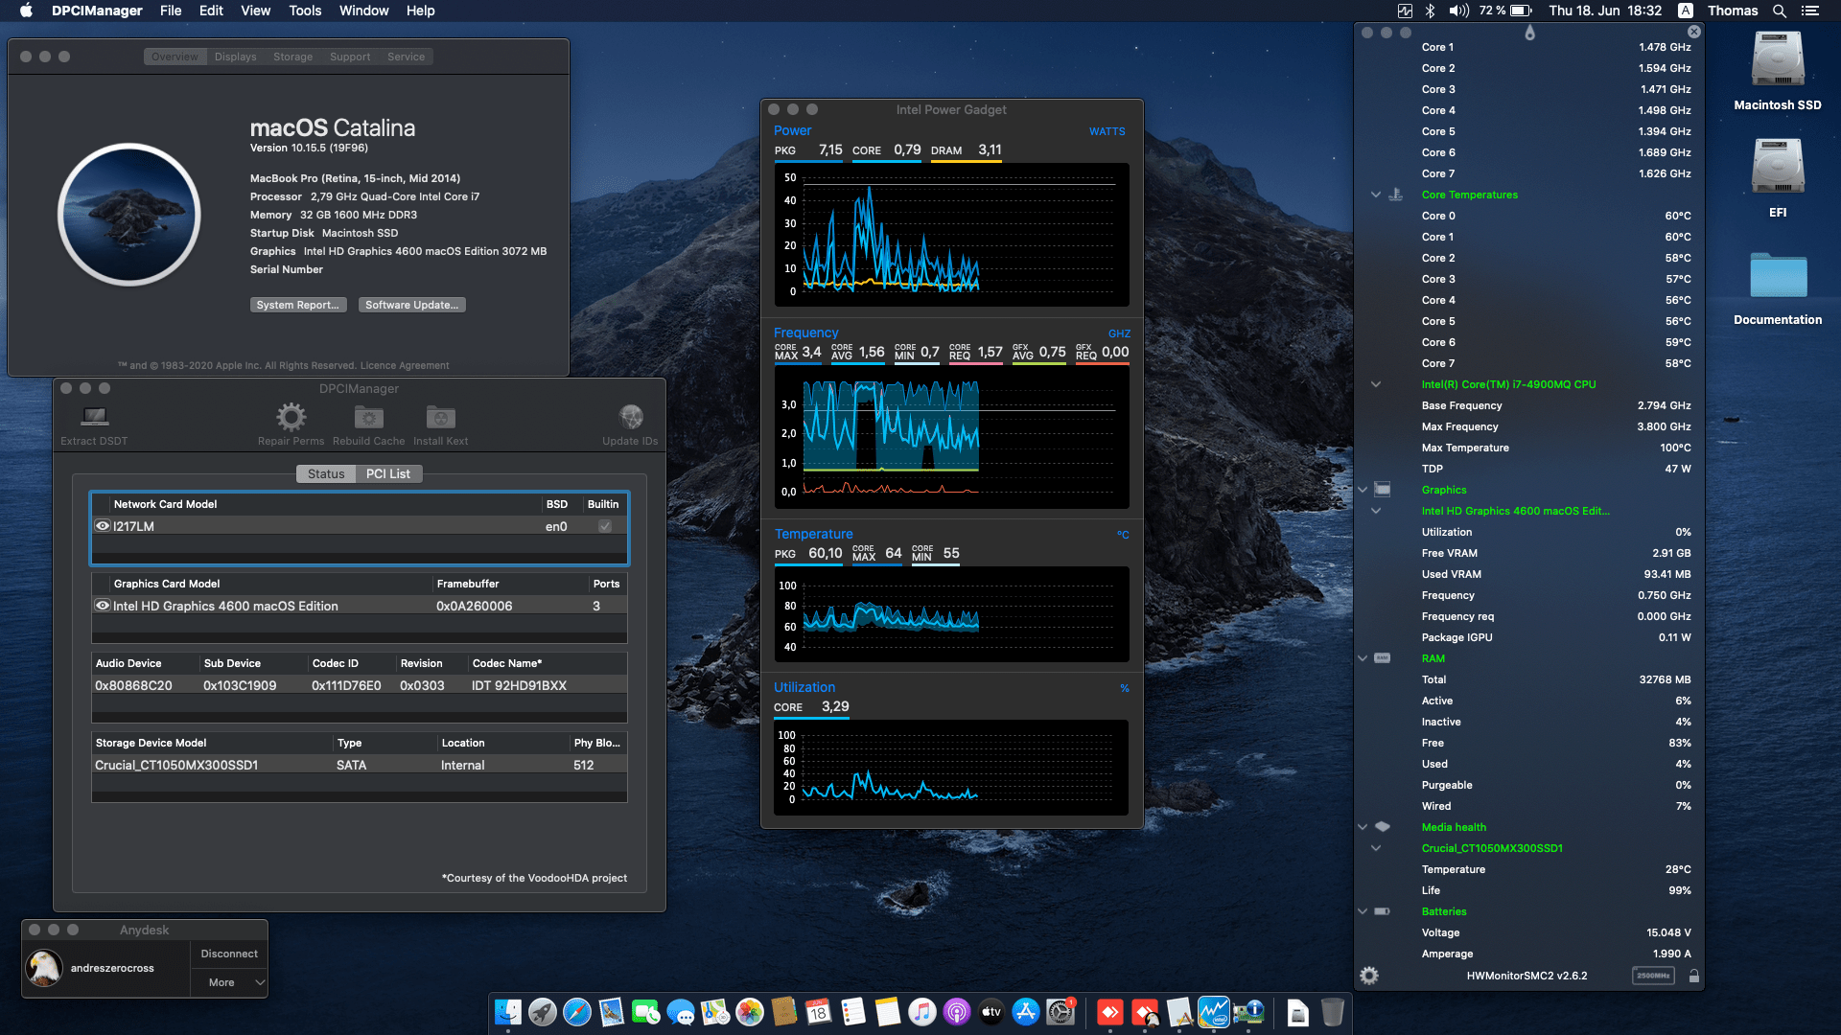Click the DPCIManager dock icon
The width and height of the screenshot is (1841, 1035).
pyautogui.click(x=1247, y=1012)
